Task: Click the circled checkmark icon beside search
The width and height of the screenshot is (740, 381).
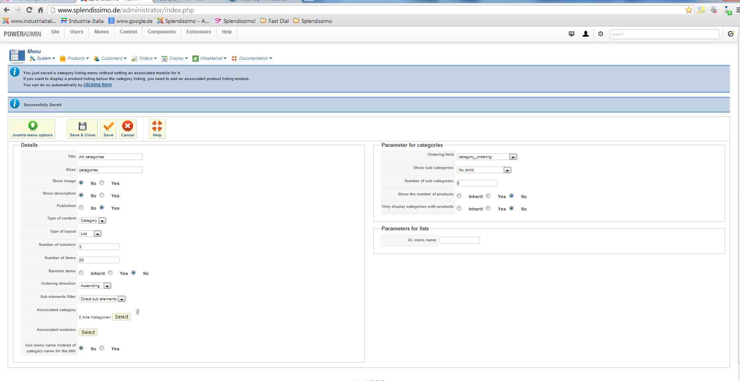Action: point(731,34)
